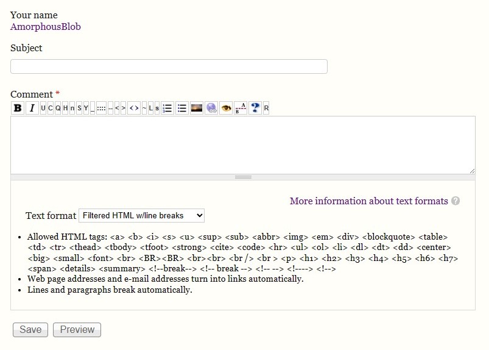Click the insert image icon
Viewport: 489px width, 350px height.
[x=196, y=108]
